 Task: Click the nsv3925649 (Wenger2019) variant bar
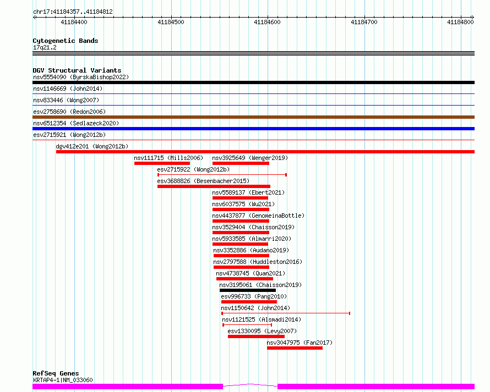click(x=241, y=163)
